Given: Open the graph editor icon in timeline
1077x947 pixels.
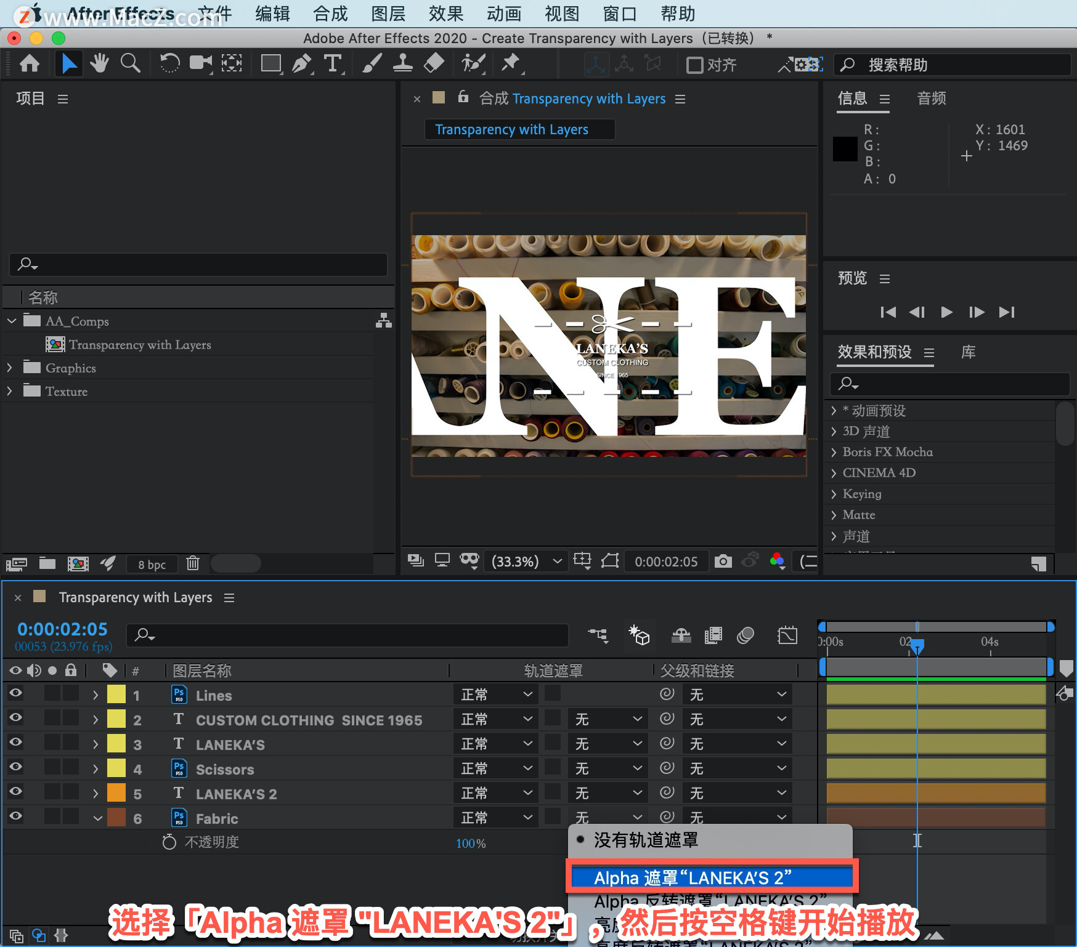Looking at the screenshot, I should click(787, 635).
